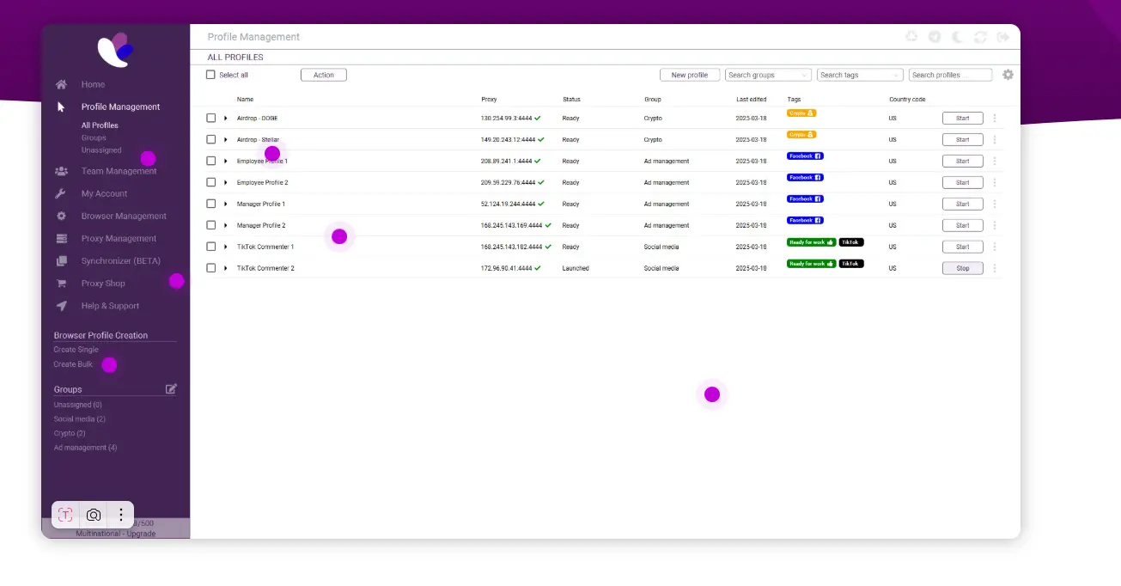Toggle dark mode with the moon icon
This screenshot has height=586, width=1121.
point(957,37)
